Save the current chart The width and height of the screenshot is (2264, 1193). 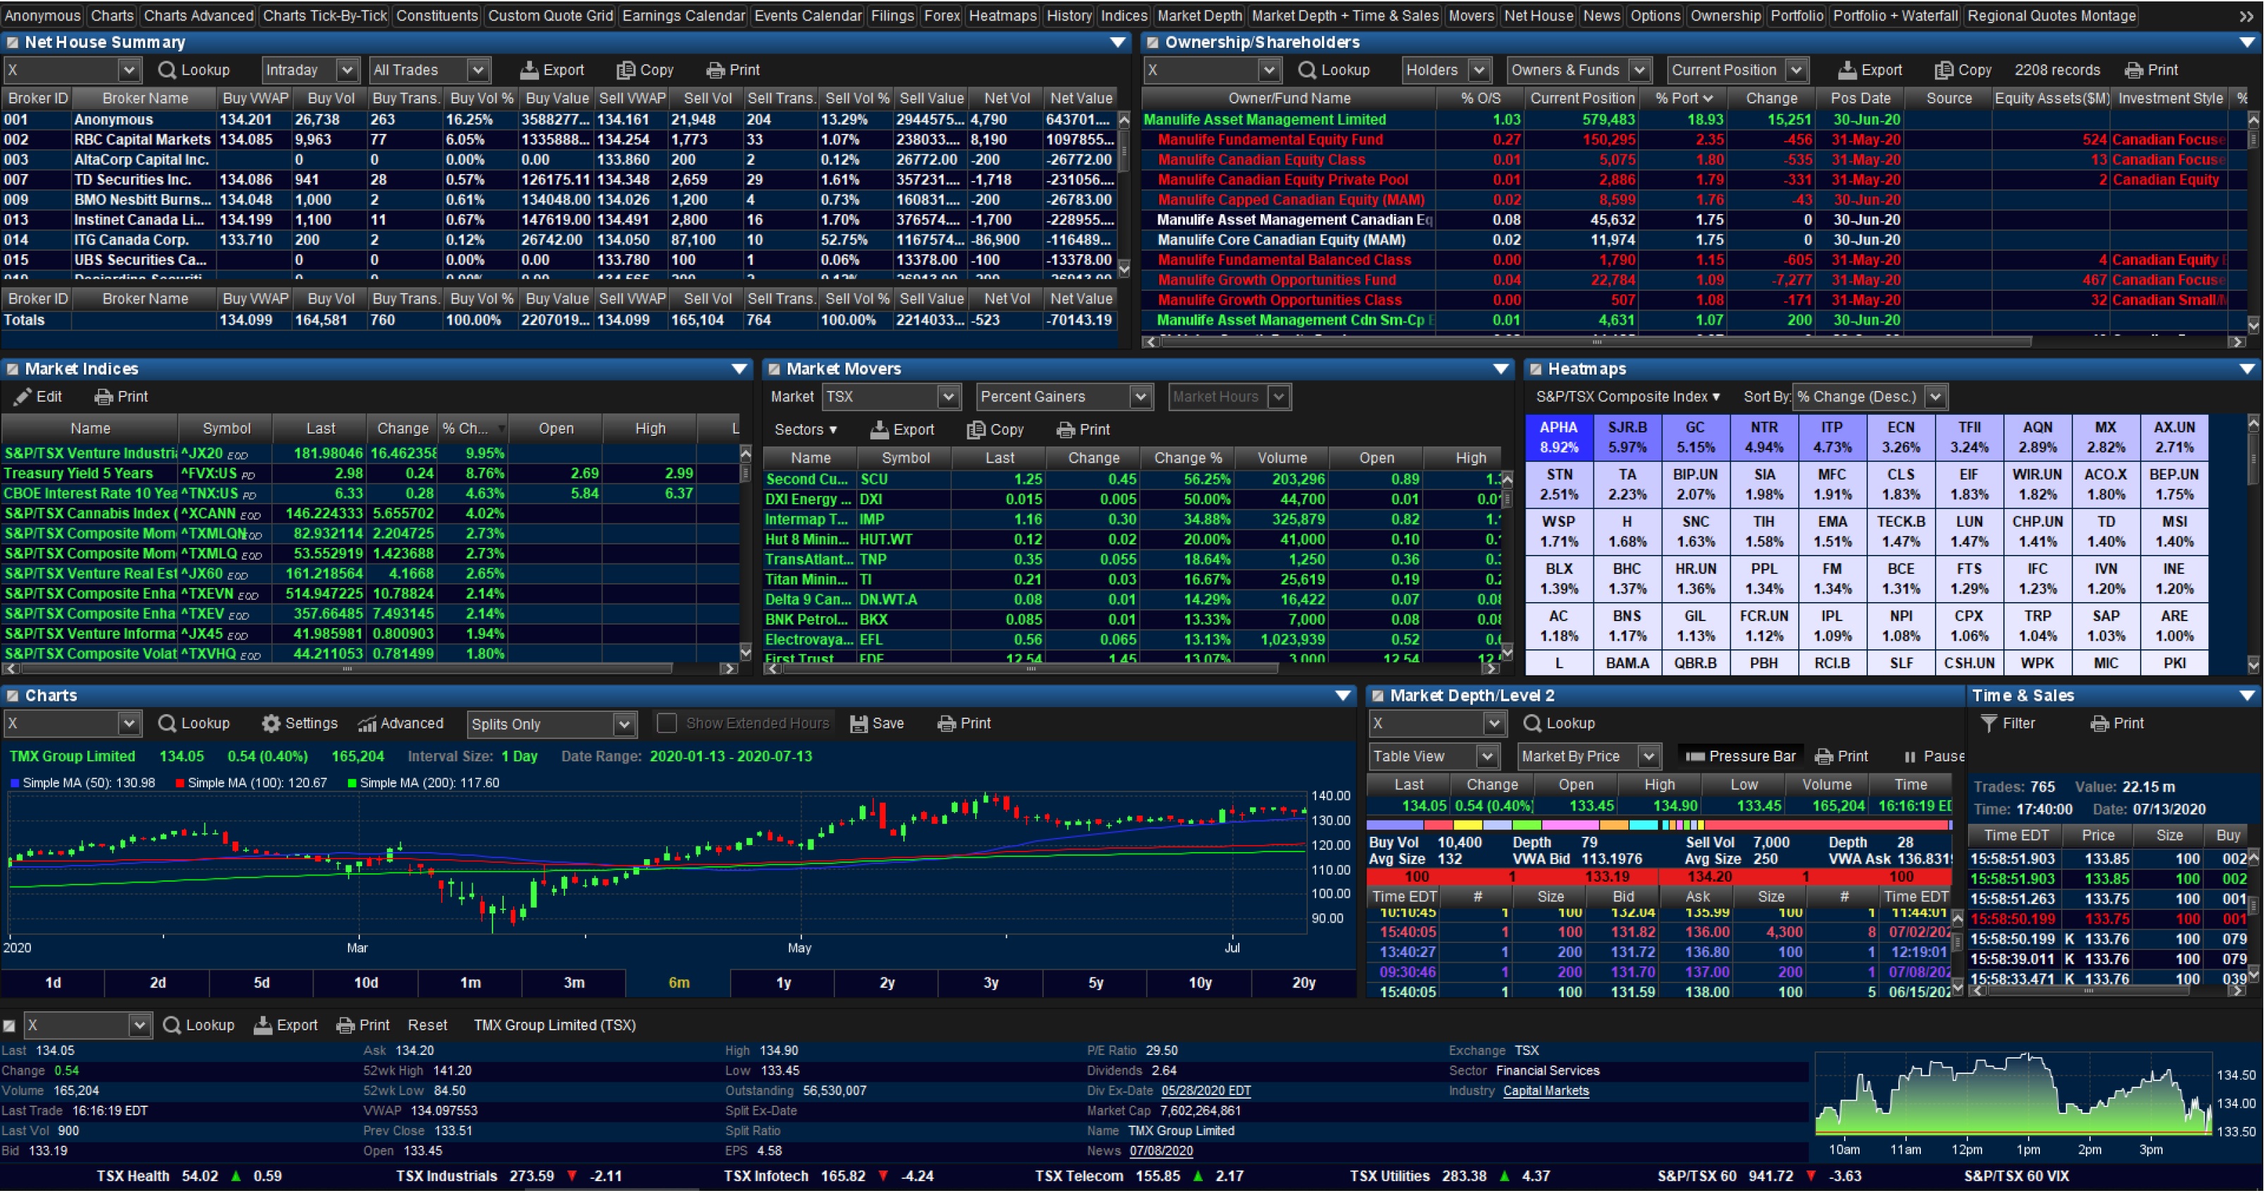pos(877,723)
